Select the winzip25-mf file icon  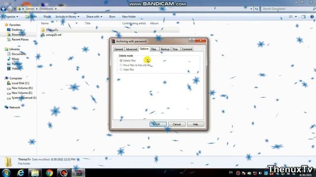coord(43,35)
